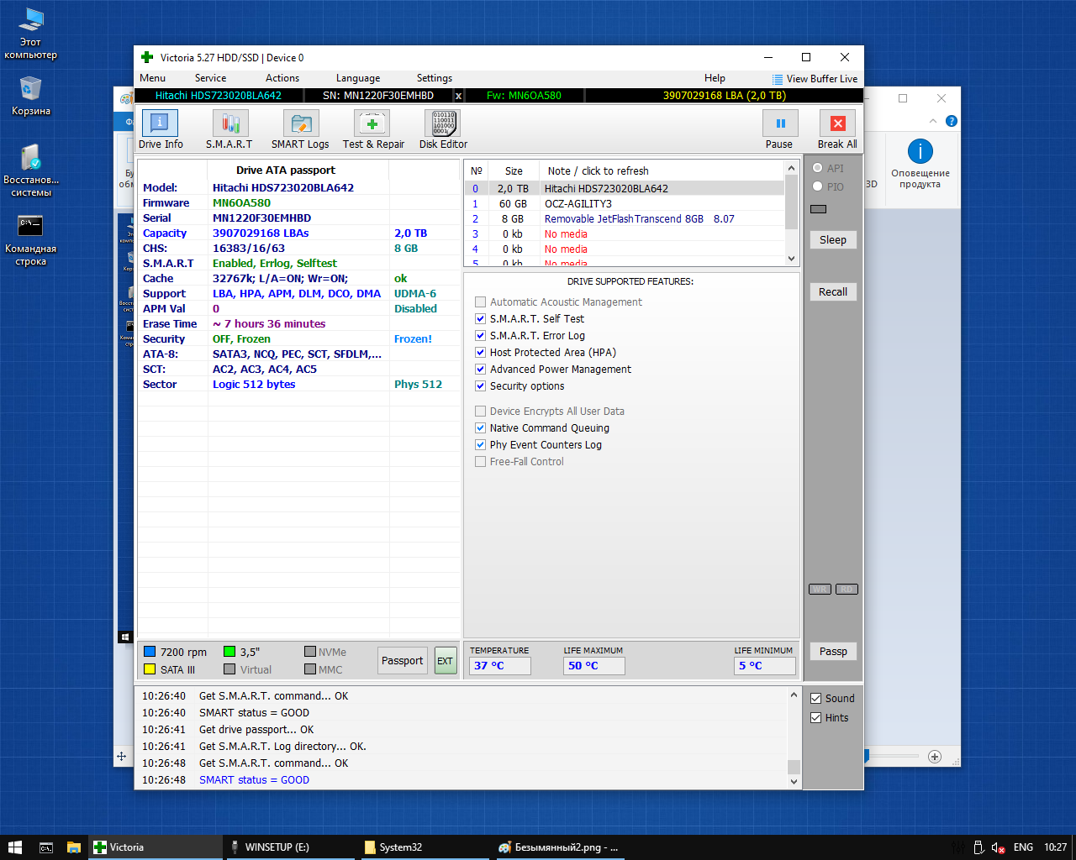Select Восстановление системы desktop icon
This screenshot has width=1076, height=860.
point(31,170)
